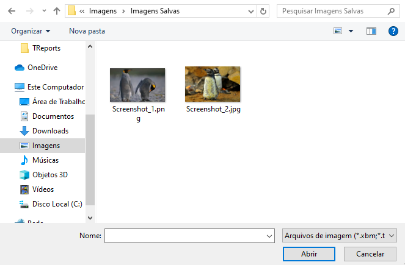Screen dimensions: 405x265
Task: Refresh the Imagens Salvas folder
Action: coord(263,11)
